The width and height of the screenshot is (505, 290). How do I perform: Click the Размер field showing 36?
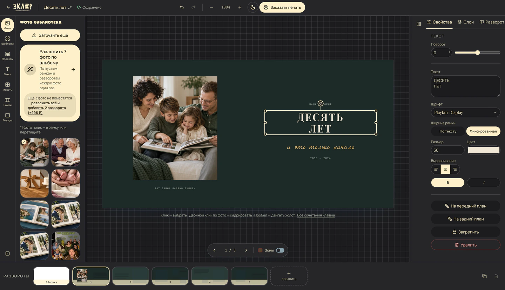[447, 150]
